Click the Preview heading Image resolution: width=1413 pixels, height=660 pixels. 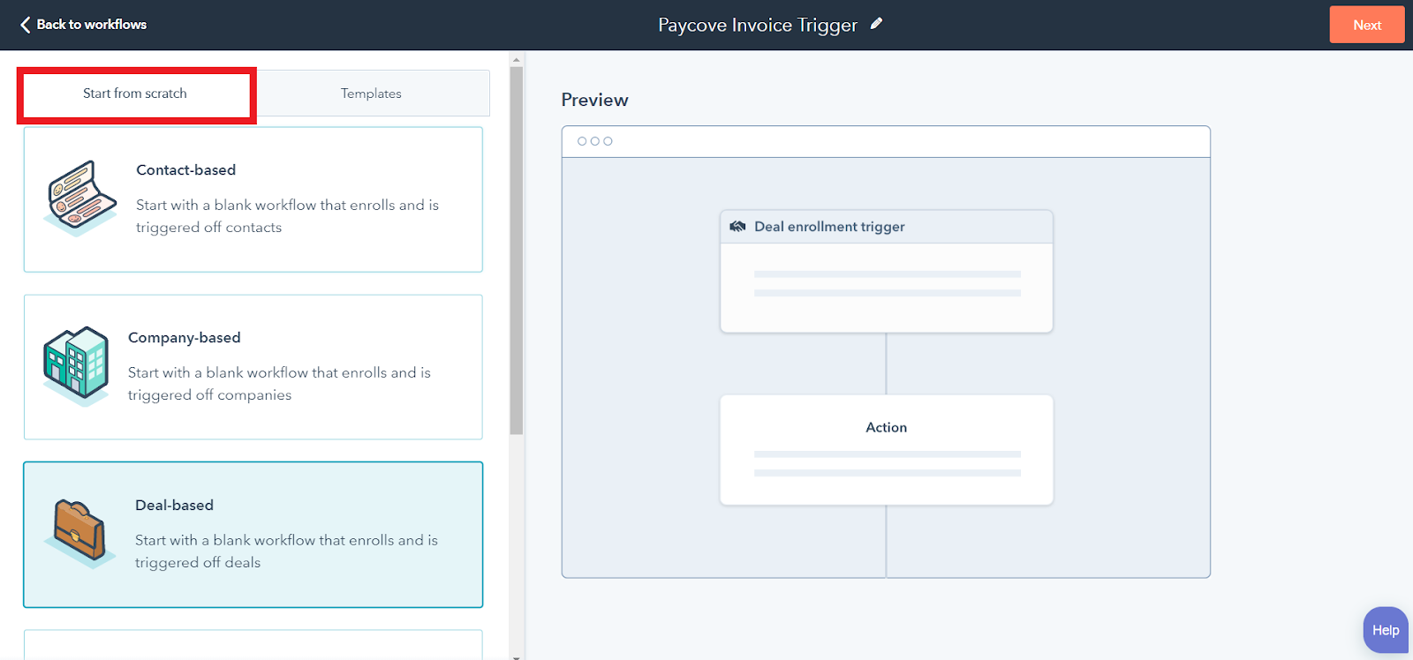[x=595, y=100]
